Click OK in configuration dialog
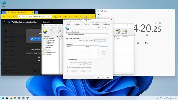Image resolution: width=178 pixels, height=100 pixels. point(98,77)
